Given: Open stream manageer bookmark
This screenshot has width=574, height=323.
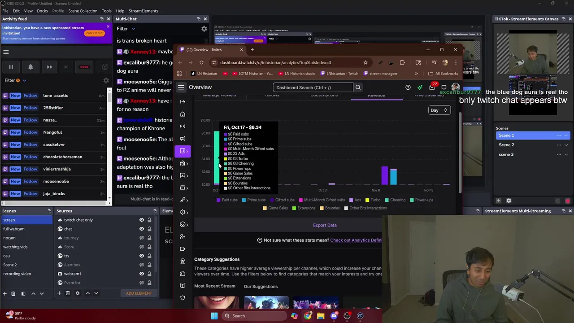Looking at the screenshot, I should (380, 74).
